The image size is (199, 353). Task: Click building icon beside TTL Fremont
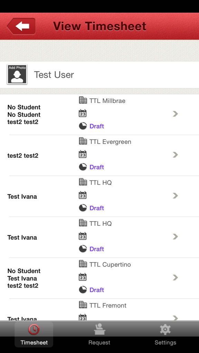(83, 305)
